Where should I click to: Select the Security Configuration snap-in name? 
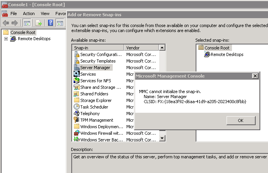[x=101, y=54]
